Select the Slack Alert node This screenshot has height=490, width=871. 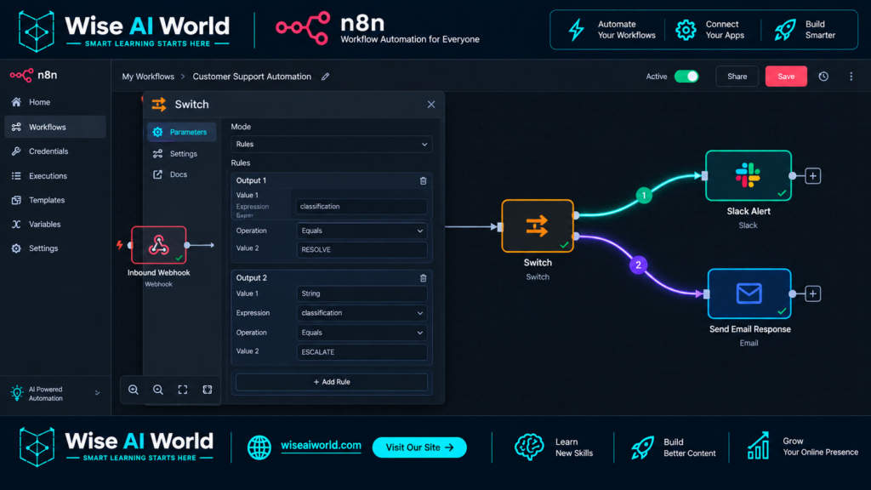(749, 175)
